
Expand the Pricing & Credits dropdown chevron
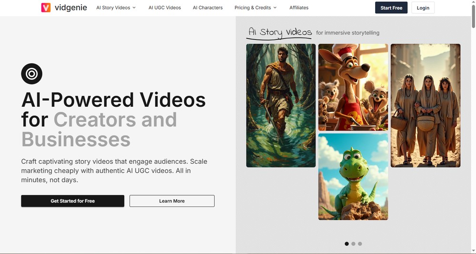coord(275,8)
